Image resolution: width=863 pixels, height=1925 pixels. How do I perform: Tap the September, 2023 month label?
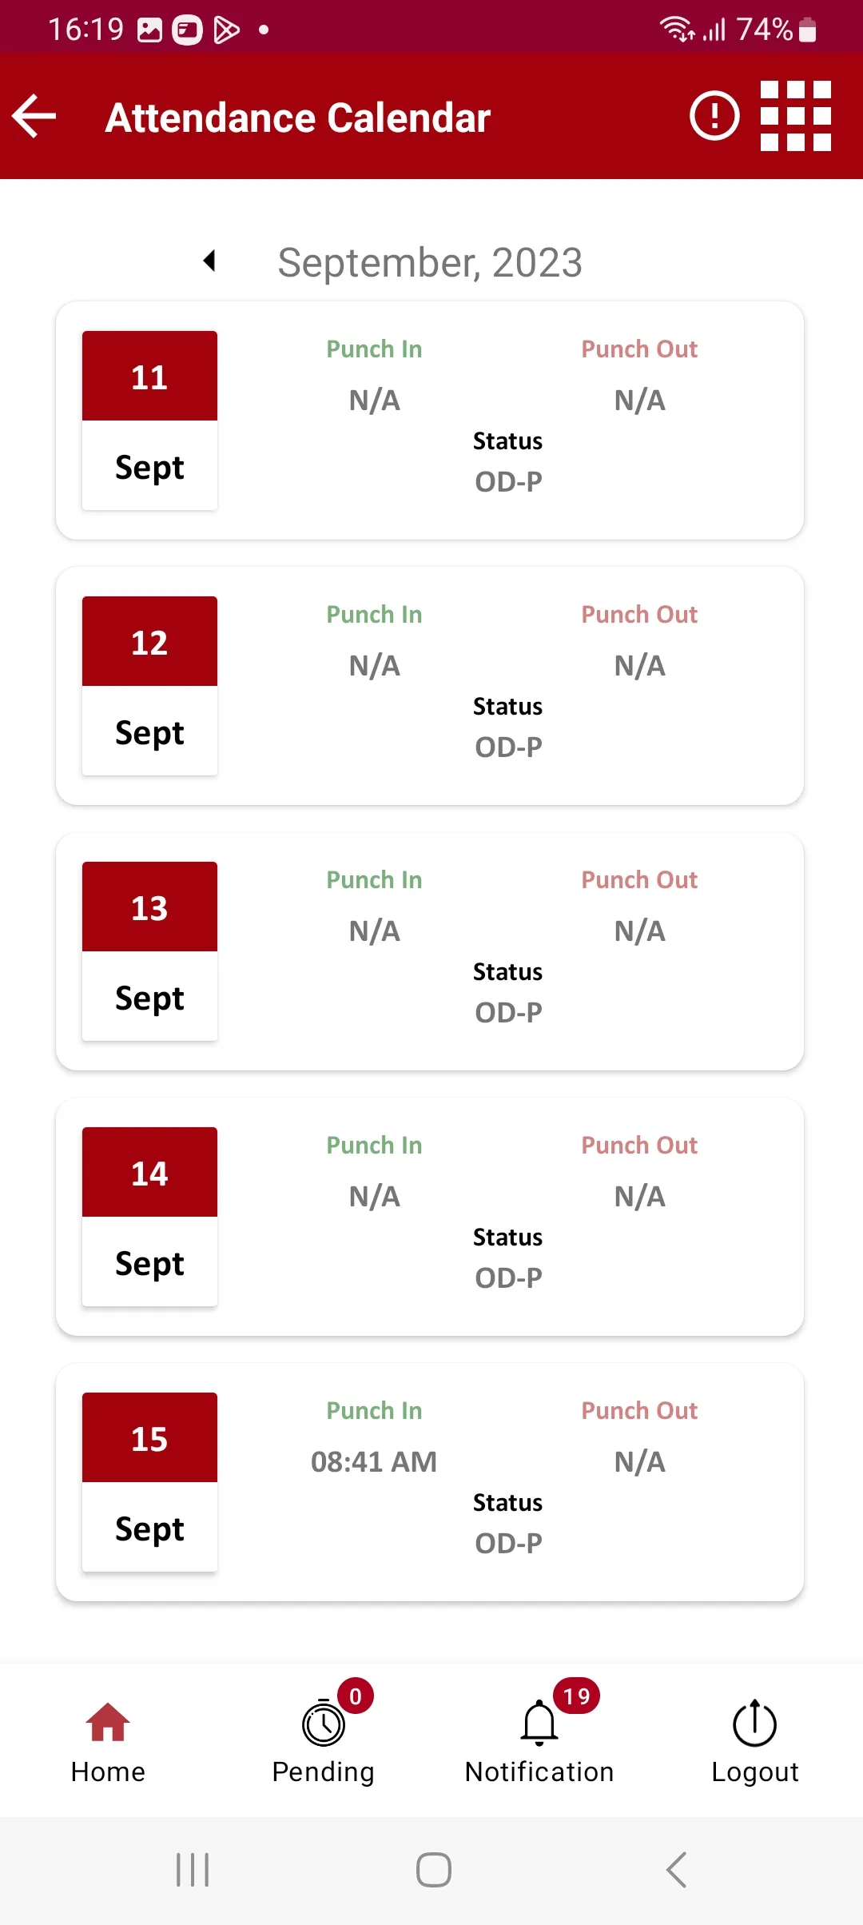[430, 262]
